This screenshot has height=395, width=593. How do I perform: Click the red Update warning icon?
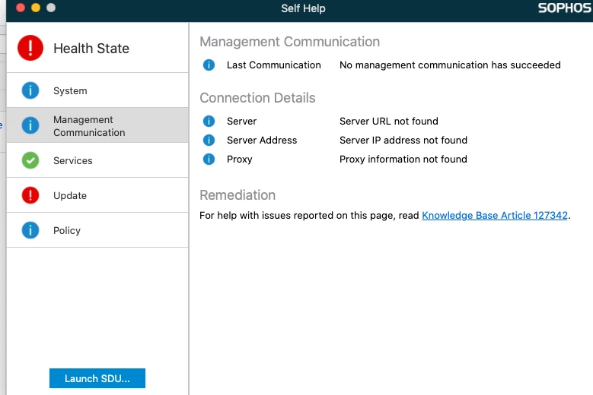(30, 195)
